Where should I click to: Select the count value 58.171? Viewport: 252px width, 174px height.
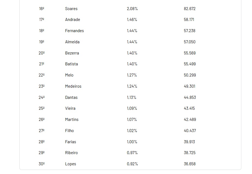tap(189, 20)
